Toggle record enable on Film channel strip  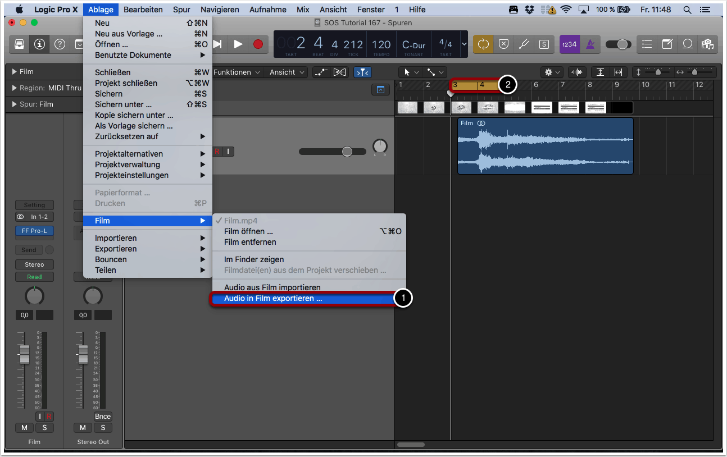(48, 417)
